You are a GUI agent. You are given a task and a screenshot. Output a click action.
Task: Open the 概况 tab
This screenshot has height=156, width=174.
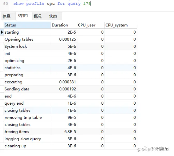point(40,16)
